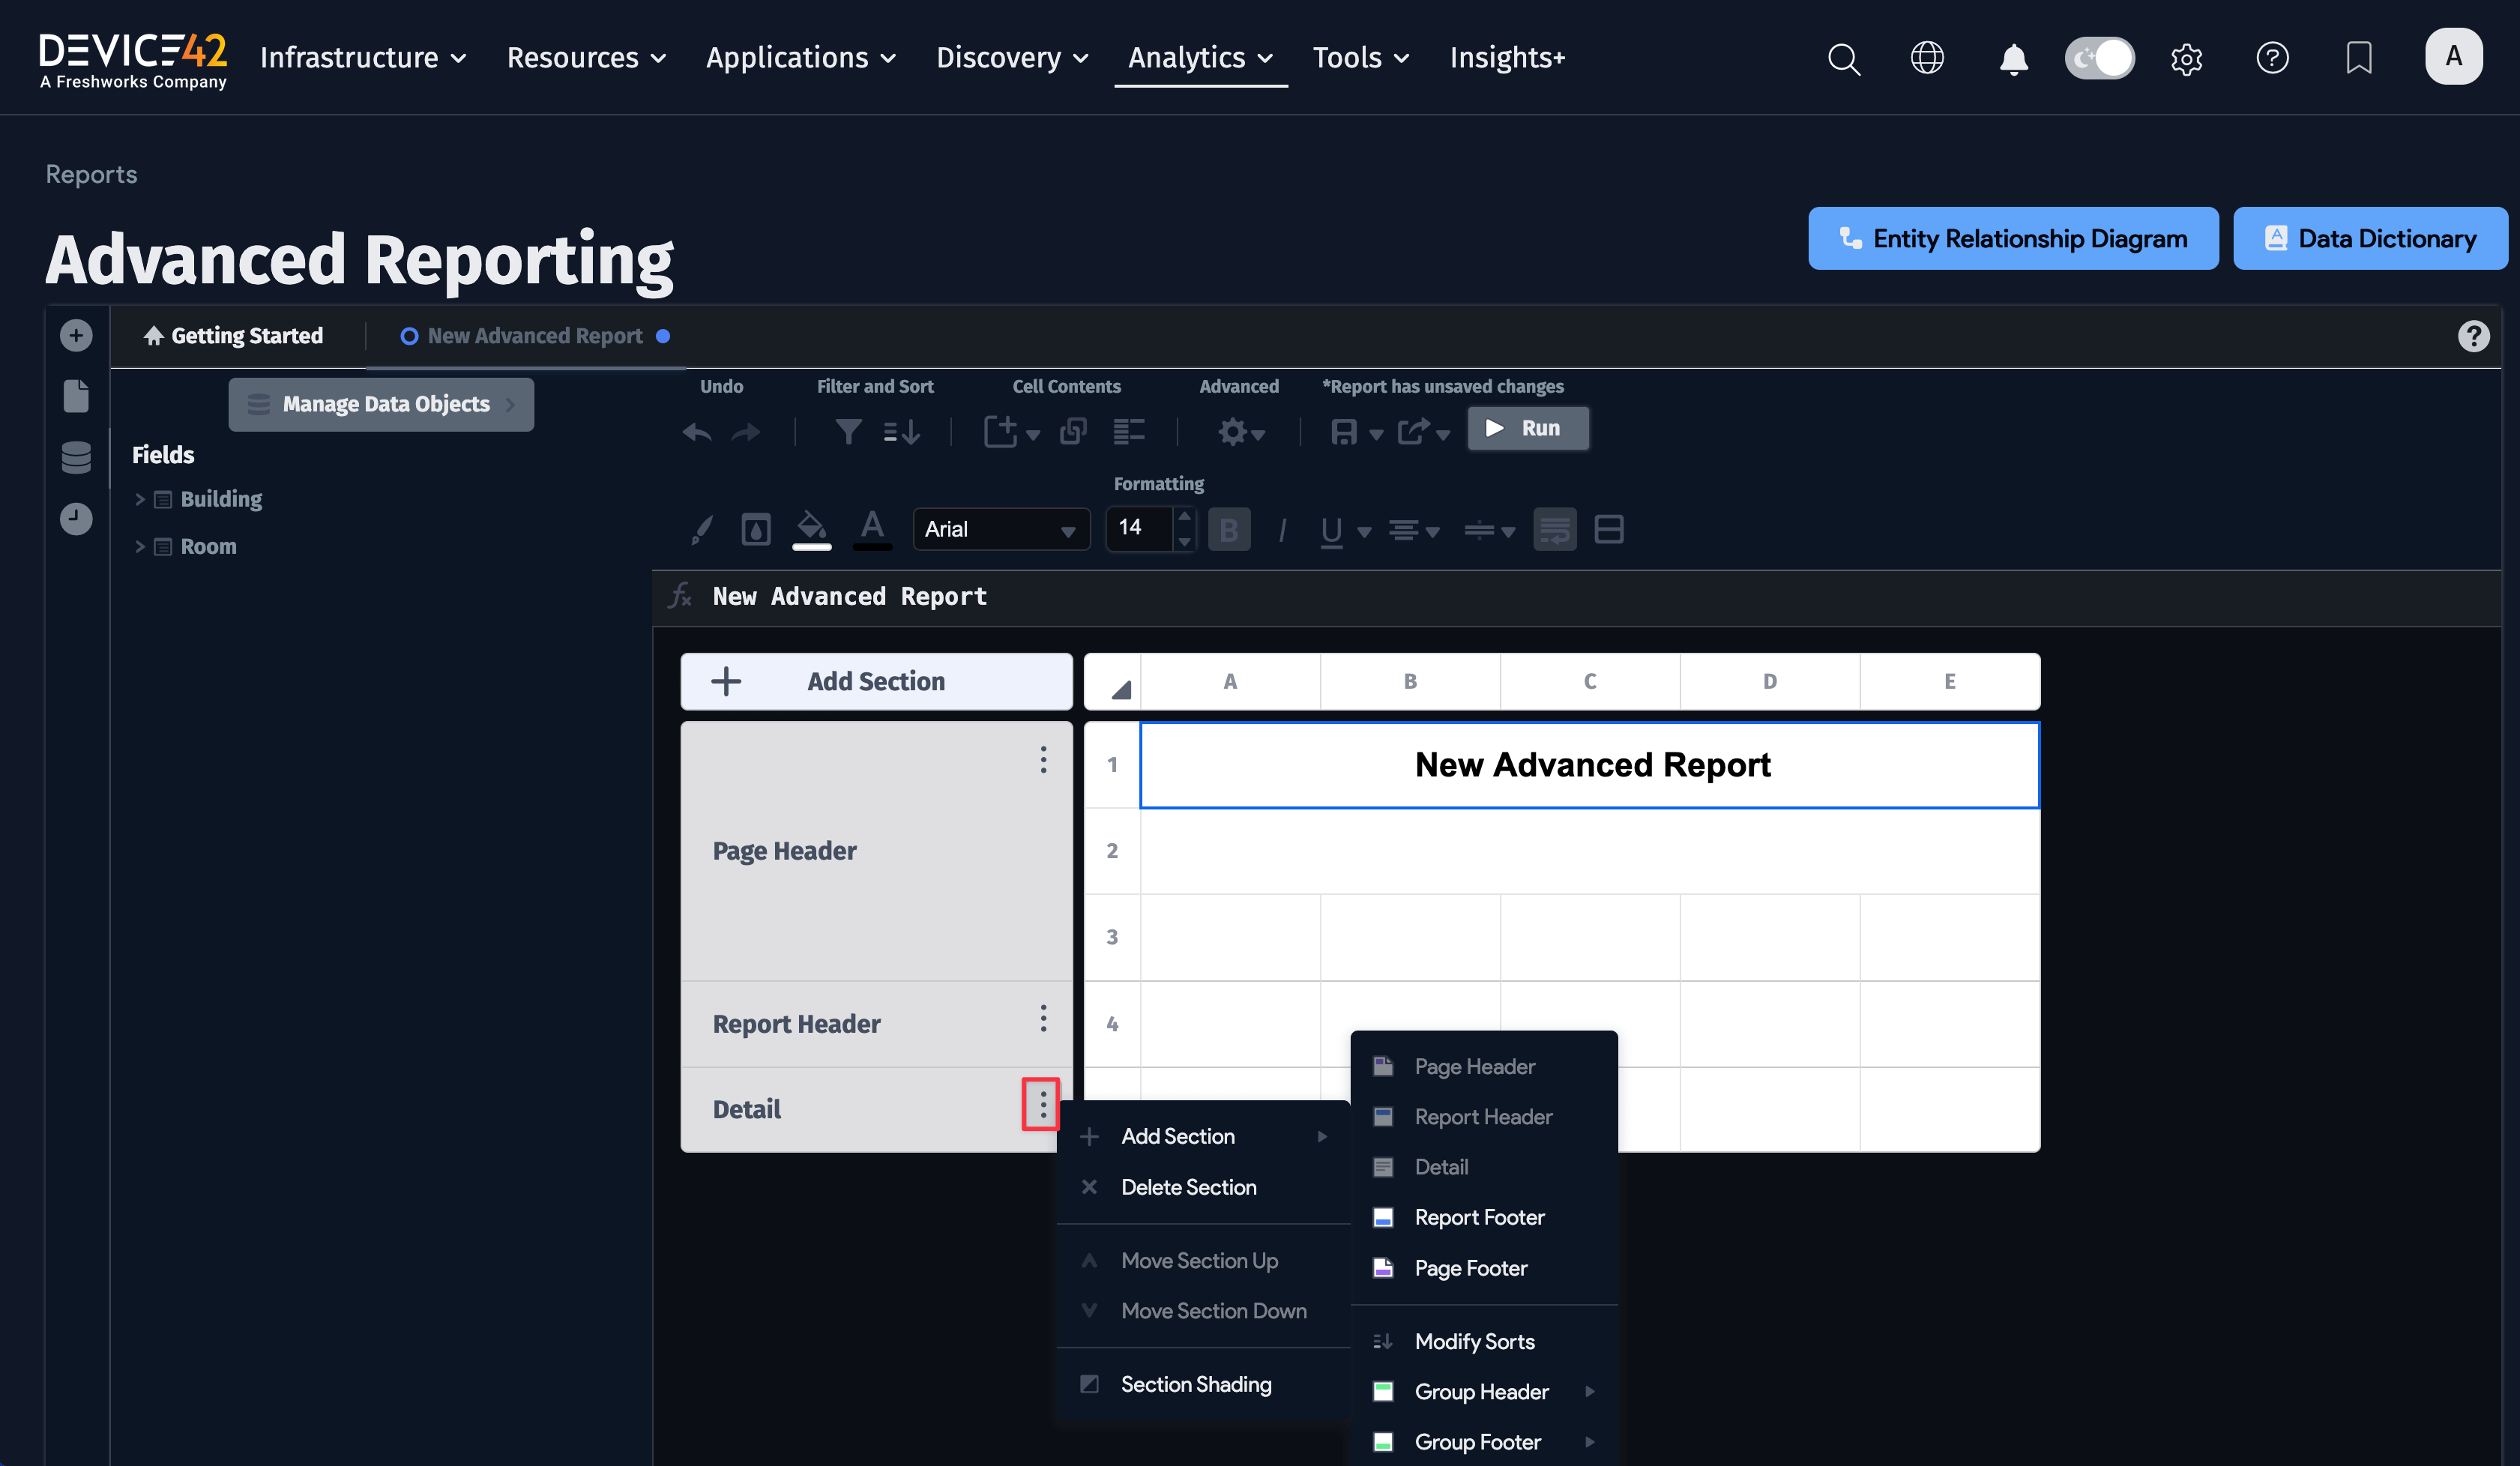This screenshot has height=1466, width=2520.
Task: Open the Infrastructure nav dropdown
Action: click(363, 58)
